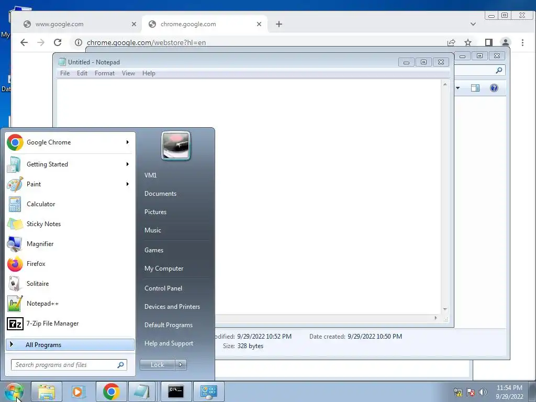Click the Action Center flag icon
Viewport: 536px width, 402px height.
[471, 392]
